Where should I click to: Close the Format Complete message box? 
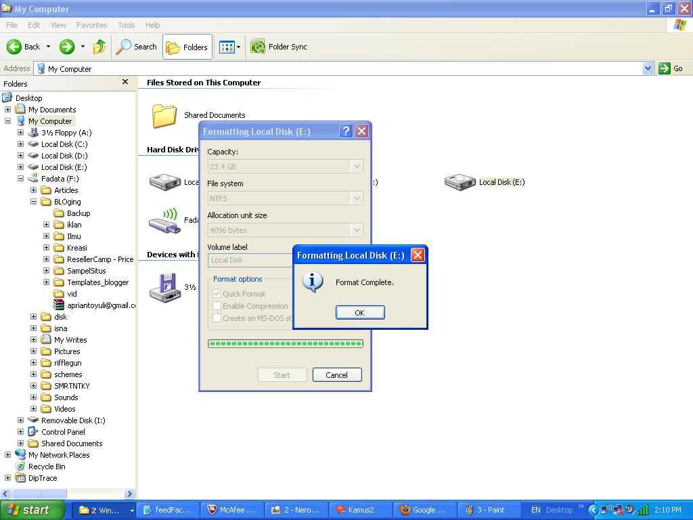418,255
